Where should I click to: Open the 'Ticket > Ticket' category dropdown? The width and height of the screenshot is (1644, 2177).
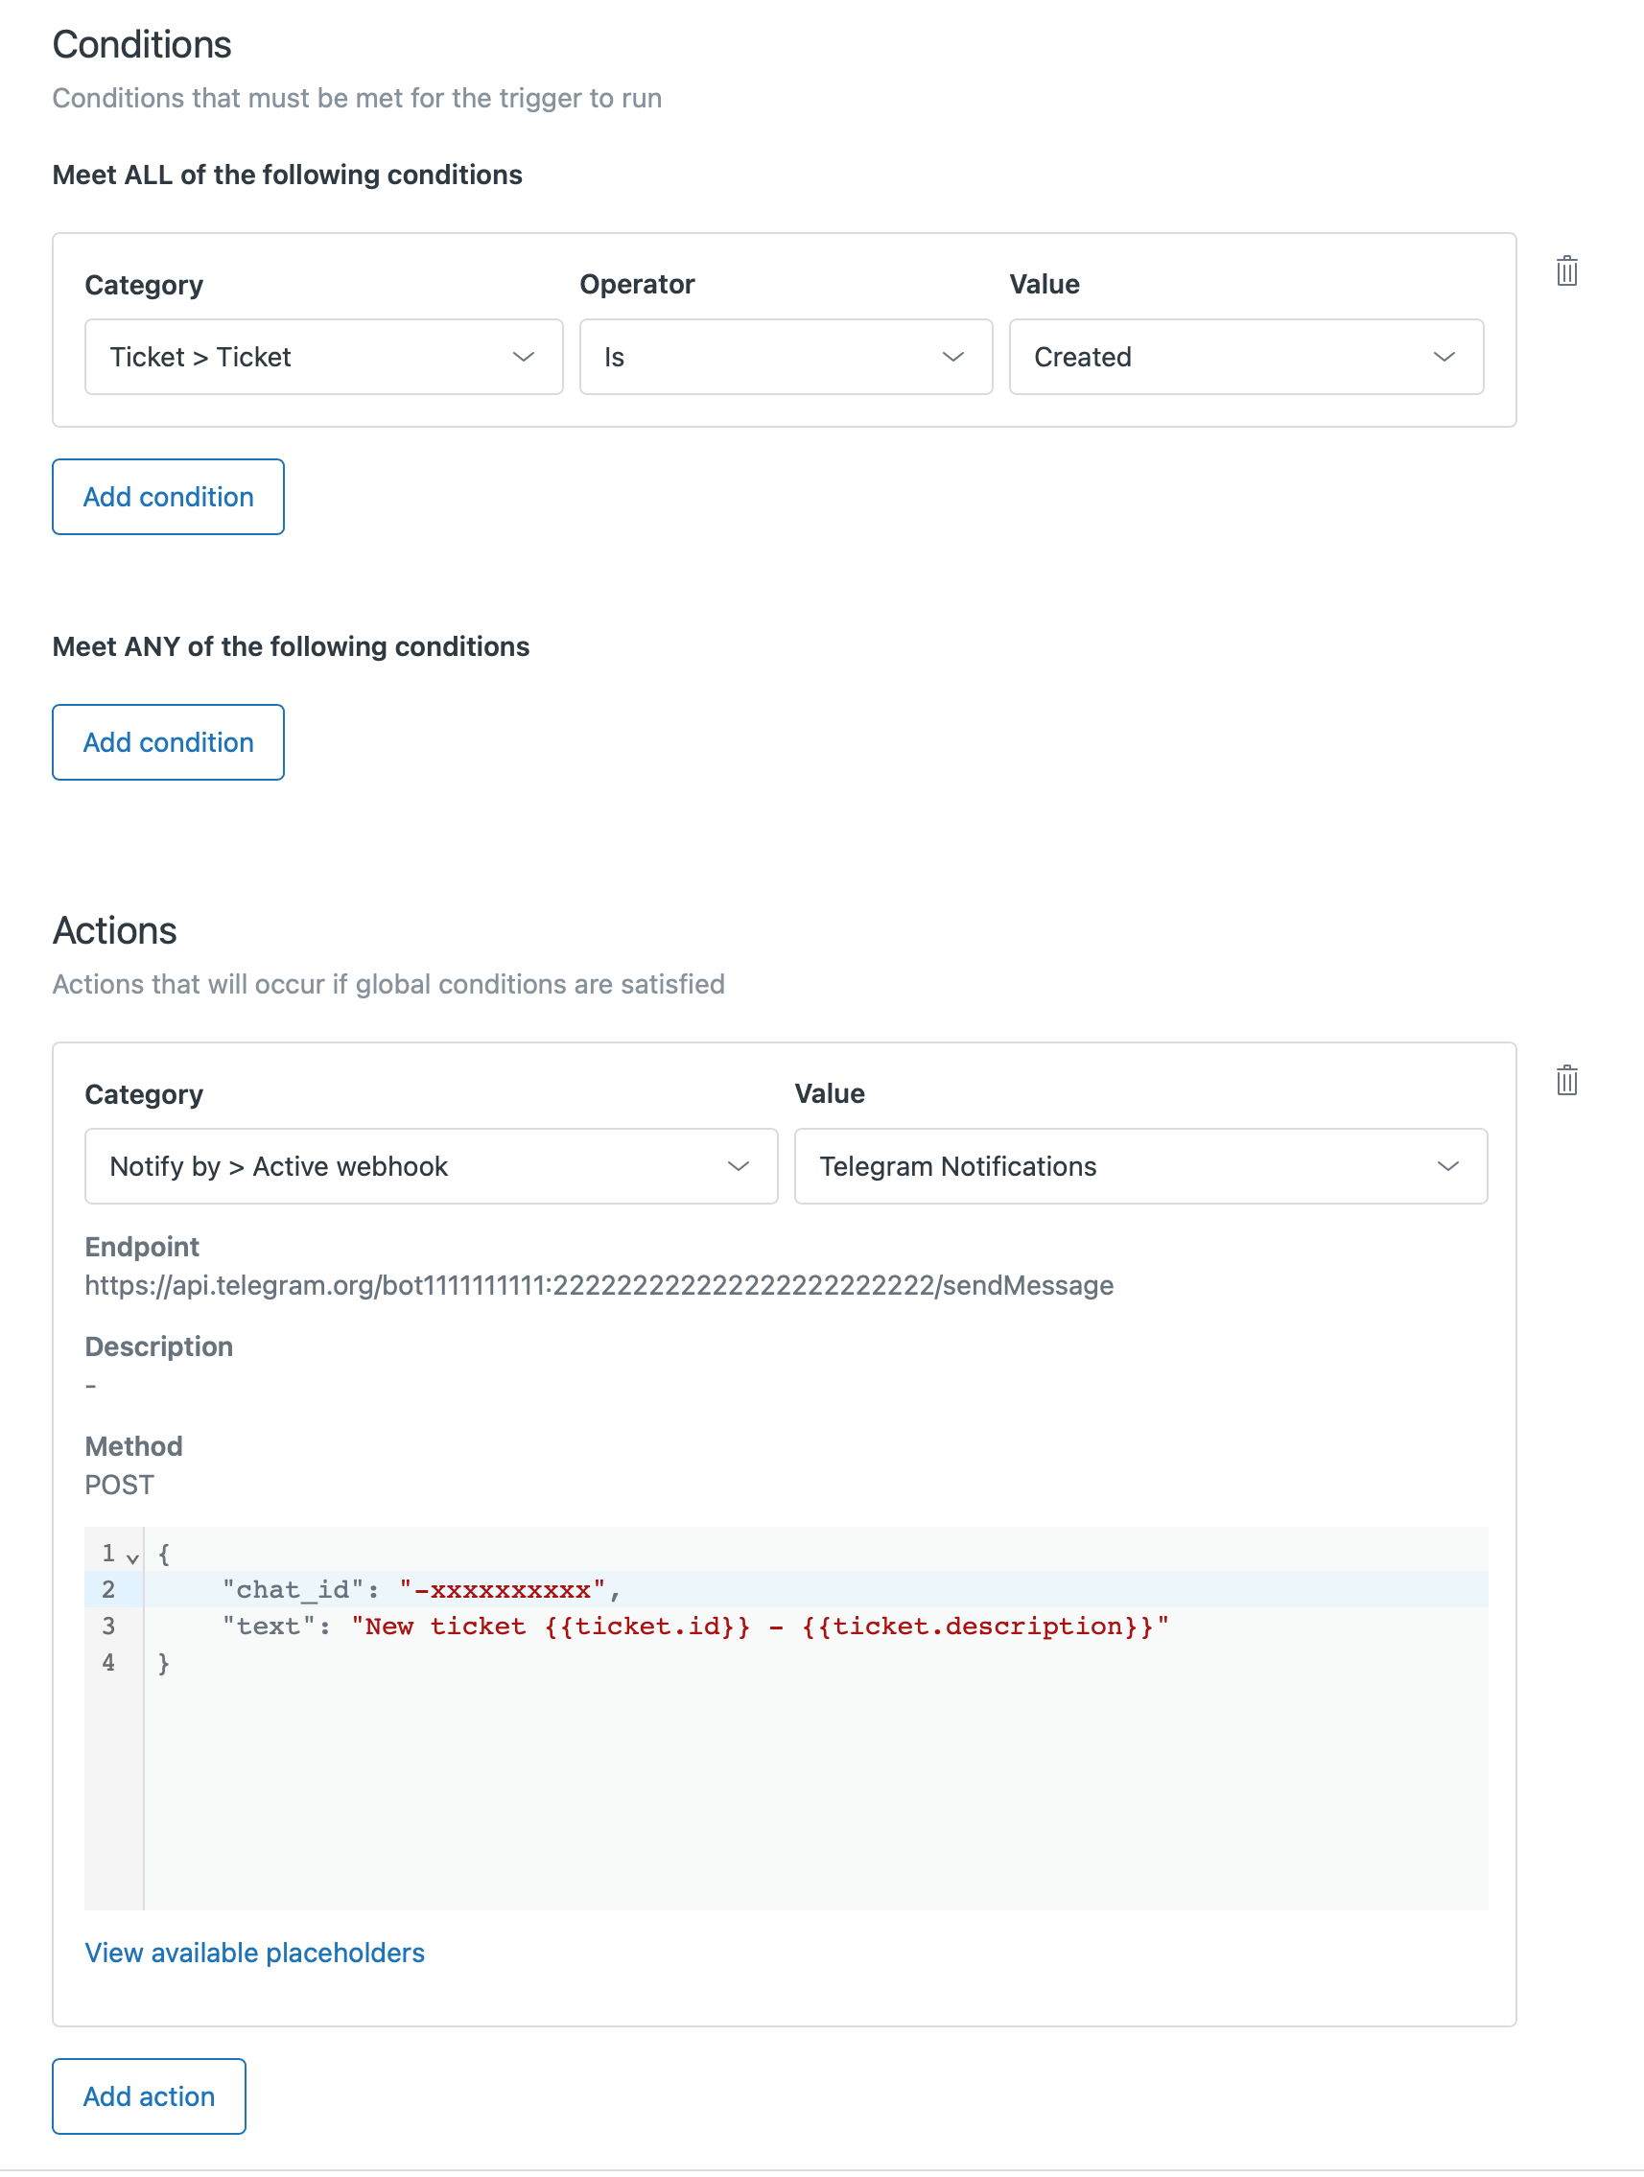[323, 356]
